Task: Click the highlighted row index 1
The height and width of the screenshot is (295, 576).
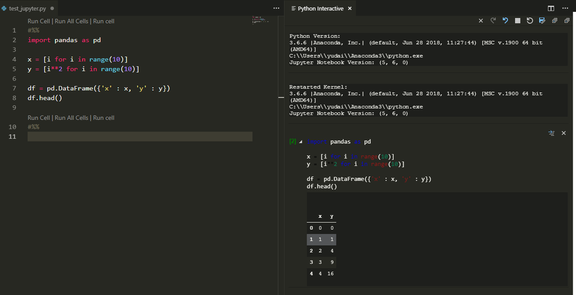Action: coord(311,239)
